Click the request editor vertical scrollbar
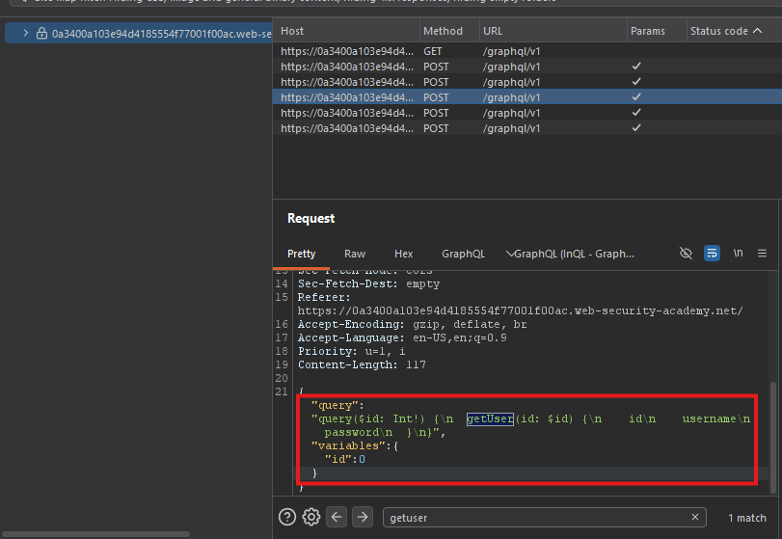782x539 pixels. [773, 437]
